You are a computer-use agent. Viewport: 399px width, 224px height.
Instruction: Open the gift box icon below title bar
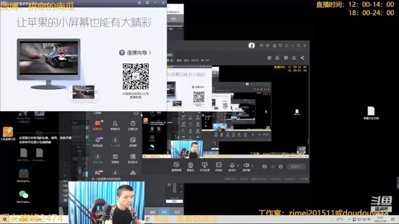coord(269,58)
